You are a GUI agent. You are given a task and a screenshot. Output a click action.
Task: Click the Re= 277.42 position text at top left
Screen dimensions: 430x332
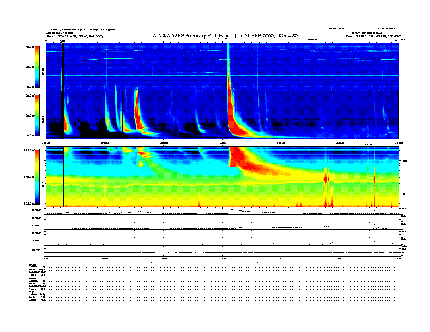[x=74, y=36]
